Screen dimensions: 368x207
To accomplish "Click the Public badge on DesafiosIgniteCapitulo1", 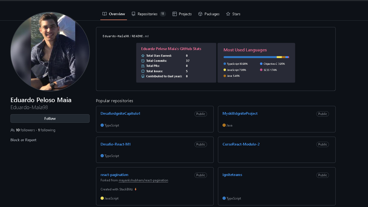I will (201, 114).
